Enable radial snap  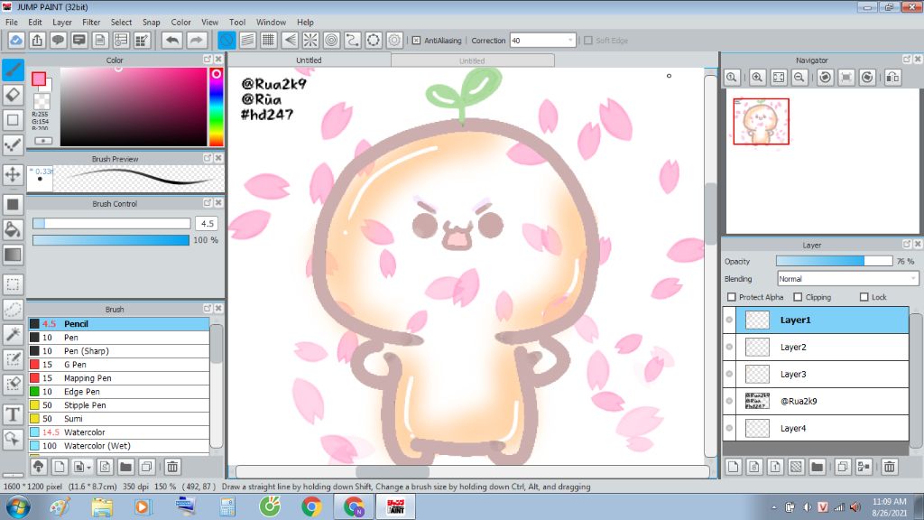(310, 40)
